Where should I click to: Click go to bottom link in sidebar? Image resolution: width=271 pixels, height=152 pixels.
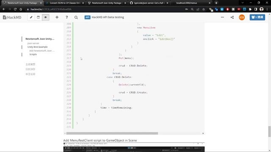30,74
